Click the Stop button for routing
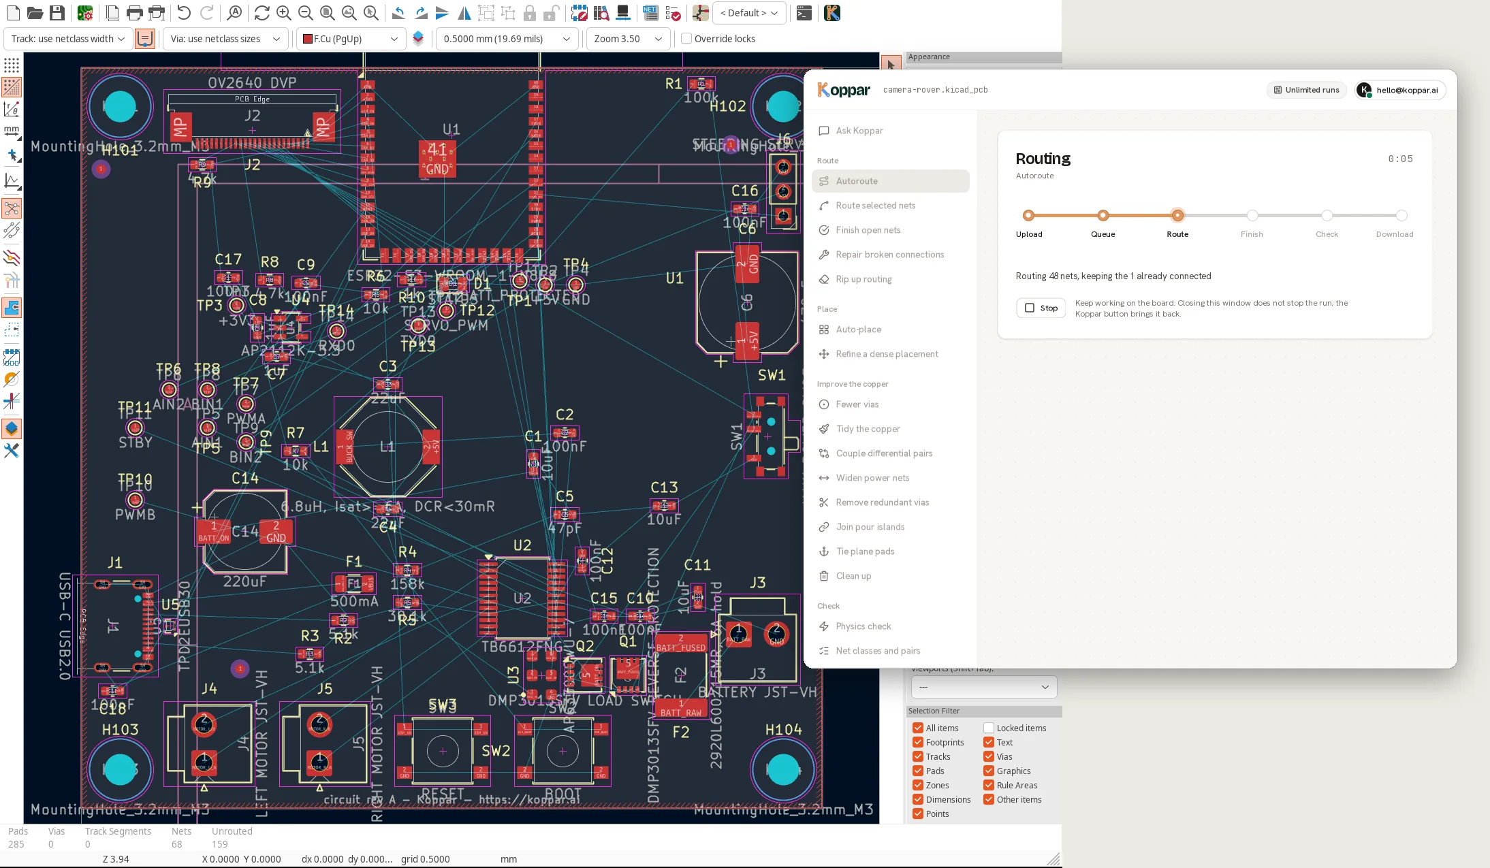This screenshot has width=1490, height=868. coord(1041,308)
